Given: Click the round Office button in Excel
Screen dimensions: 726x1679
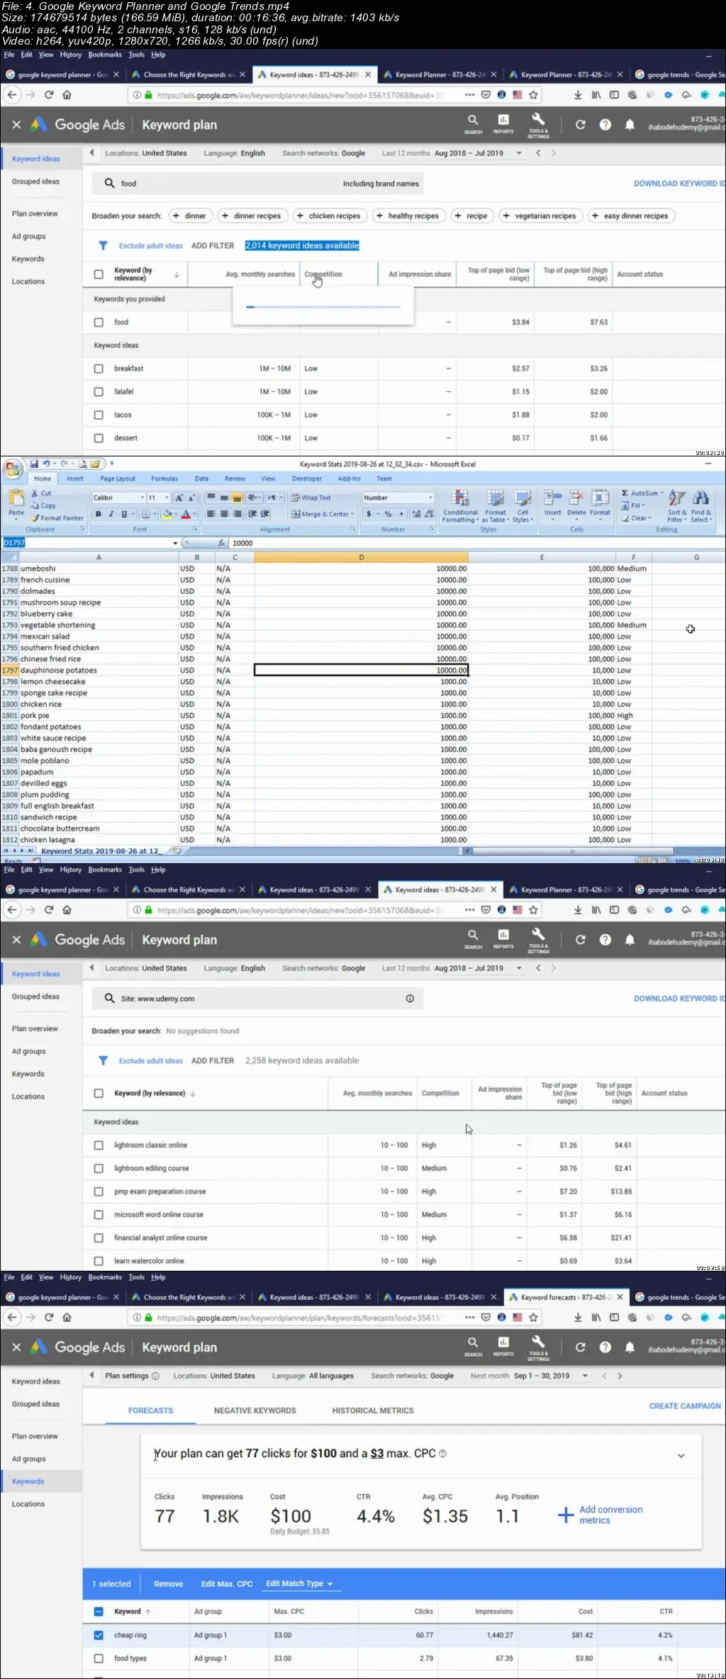Looking at the screenshot, I should click(12, 468).
